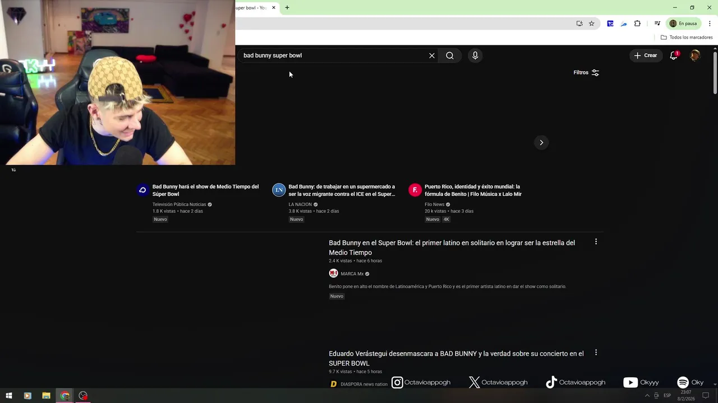Open the OBS Studio taskbar icon
The image size is (718, 403).
pos(84,396)
